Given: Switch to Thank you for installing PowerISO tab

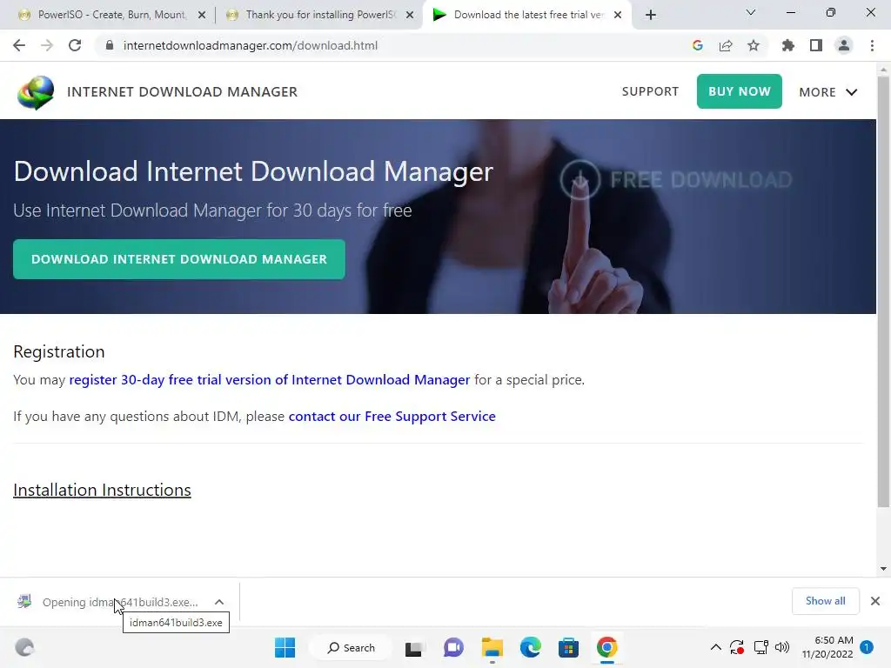Looking at the screenshot, I should point(319,15).
